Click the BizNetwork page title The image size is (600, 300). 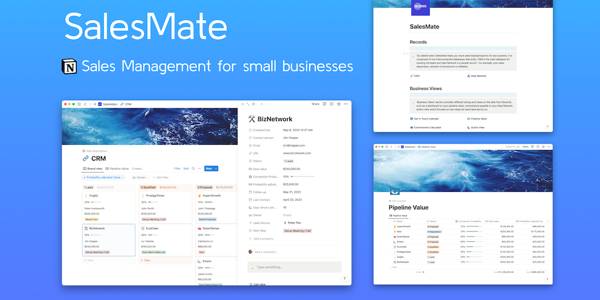point(275,119)
